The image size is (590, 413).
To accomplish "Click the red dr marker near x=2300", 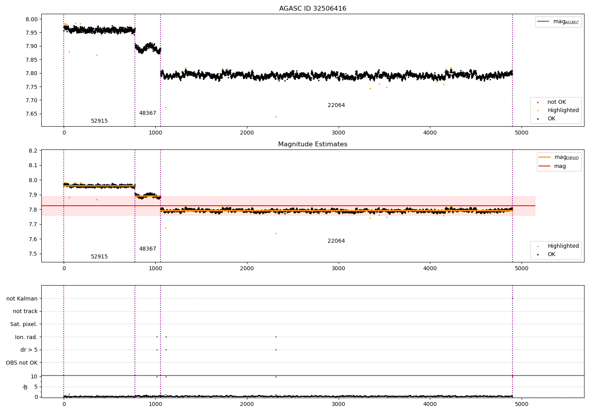I will click(276, 377).
